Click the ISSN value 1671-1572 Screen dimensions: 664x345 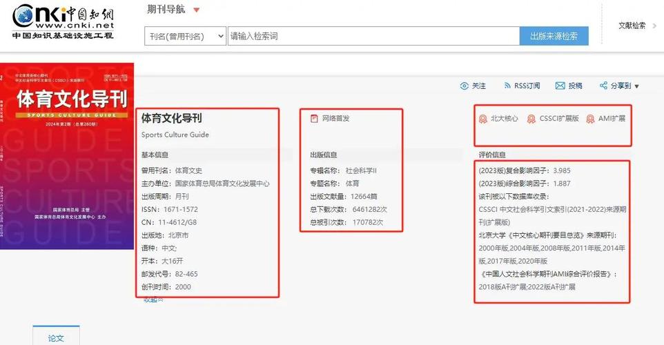coord(181,210)
